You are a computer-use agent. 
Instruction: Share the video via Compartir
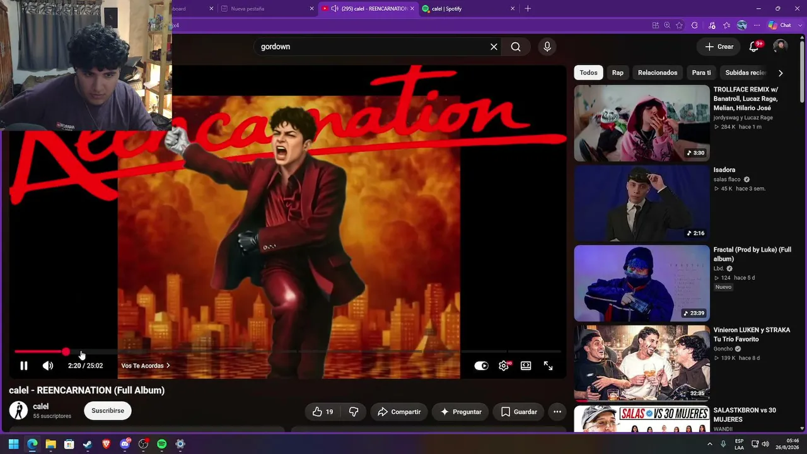(399, 412)
